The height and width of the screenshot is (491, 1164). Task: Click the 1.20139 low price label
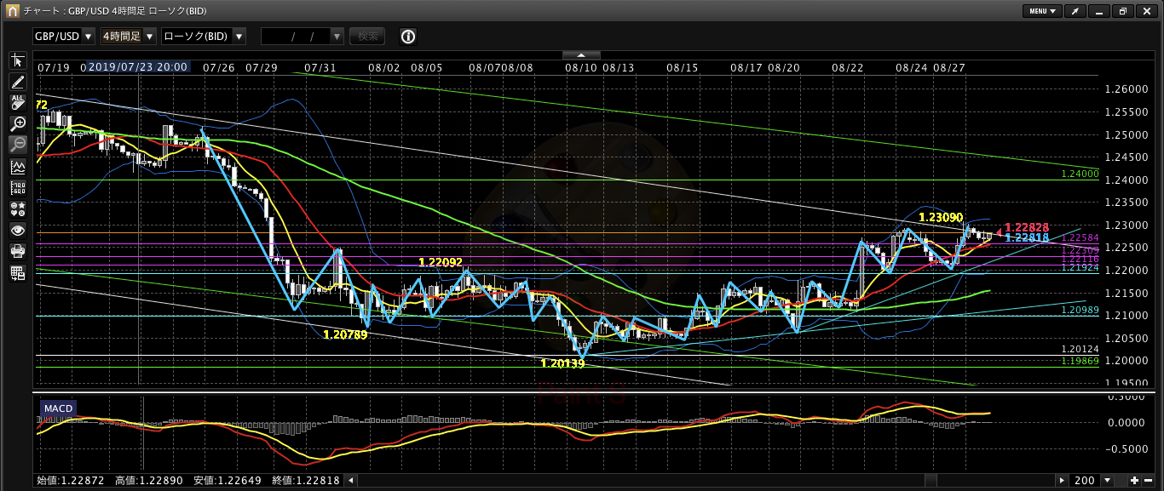pyautogui.click(x=562, y=363)
